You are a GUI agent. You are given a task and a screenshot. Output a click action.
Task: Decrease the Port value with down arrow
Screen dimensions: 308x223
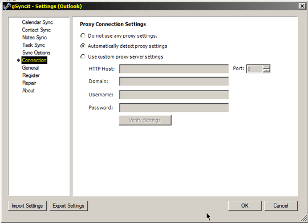(266, 71)
